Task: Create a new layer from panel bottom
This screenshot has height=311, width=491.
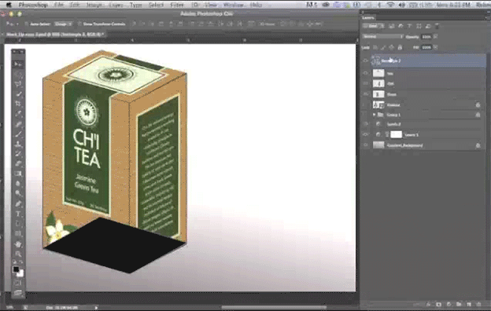Action: pos(469,304)
